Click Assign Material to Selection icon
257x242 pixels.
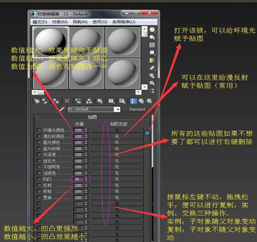pos(56,101)
